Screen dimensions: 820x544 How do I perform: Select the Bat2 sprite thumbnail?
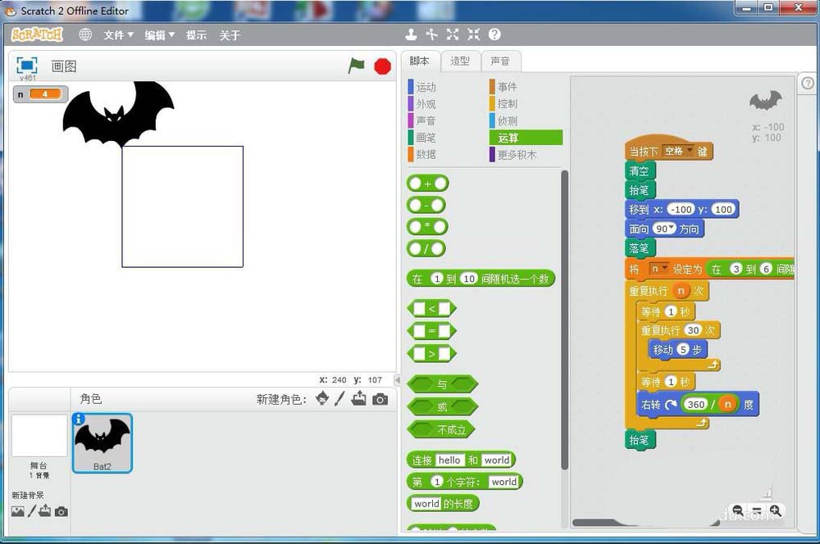(x=102, y=443)
